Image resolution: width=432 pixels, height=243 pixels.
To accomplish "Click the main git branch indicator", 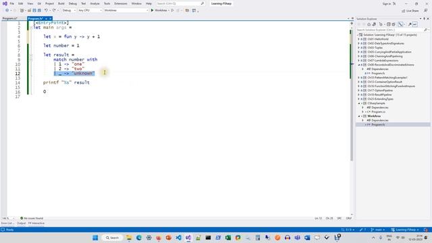I will click(378, 230).
